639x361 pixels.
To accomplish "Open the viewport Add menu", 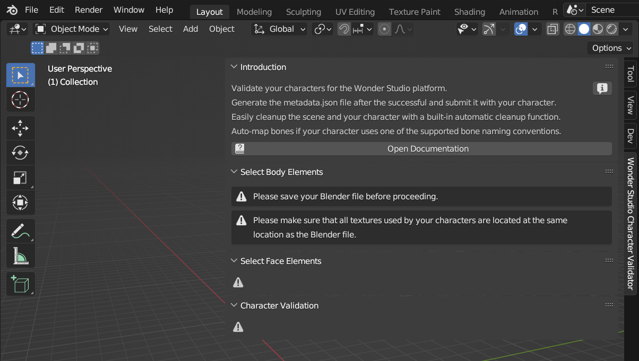I will 191,29.
